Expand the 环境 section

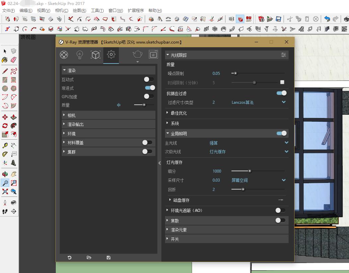click(x=108, y=133)
